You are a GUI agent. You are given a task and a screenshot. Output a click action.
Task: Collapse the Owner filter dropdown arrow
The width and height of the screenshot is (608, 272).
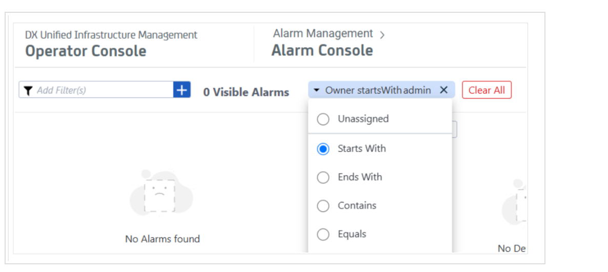point(317,91)
